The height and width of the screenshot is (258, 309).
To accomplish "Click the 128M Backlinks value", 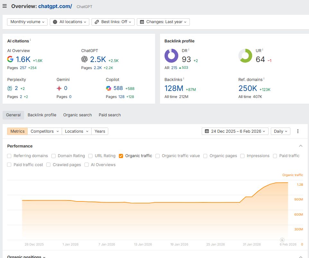I will [174, 88].
